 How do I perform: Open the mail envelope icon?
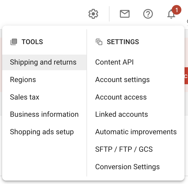click(125, 14)
